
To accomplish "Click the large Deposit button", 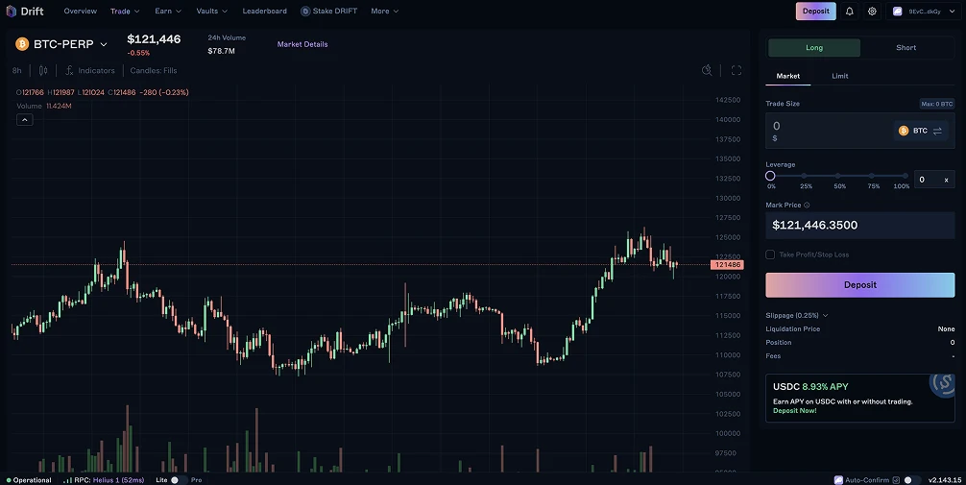I will [x=860, y=284].
